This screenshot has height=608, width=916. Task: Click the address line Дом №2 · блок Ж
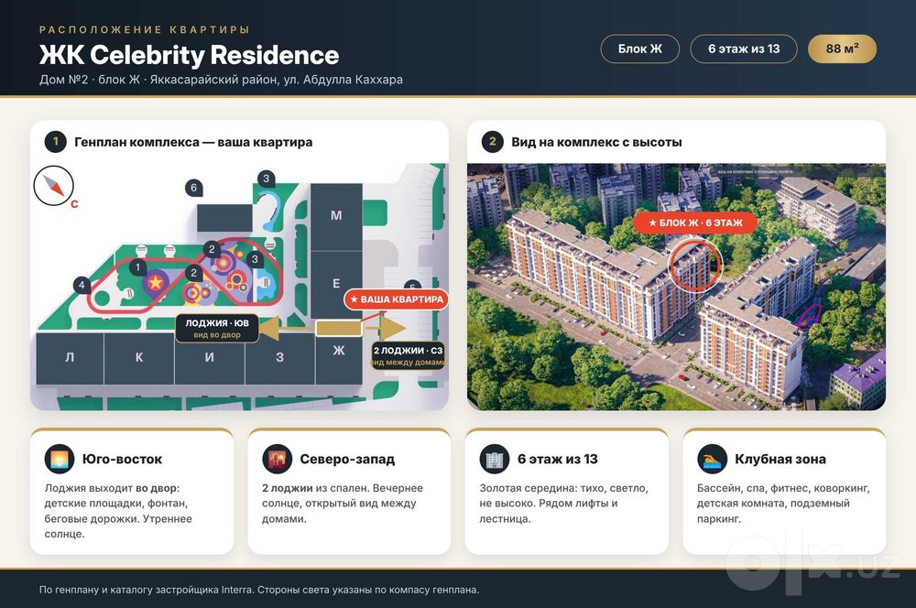[221, 80]
